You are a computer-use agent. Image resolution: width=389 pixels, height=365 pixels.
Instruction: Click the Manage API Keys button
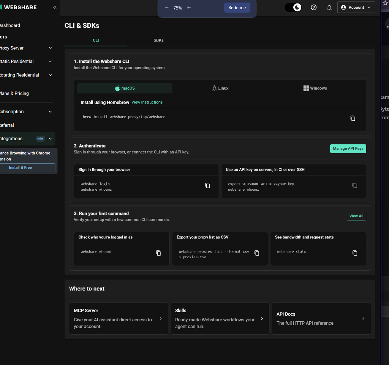click(348, 149)
